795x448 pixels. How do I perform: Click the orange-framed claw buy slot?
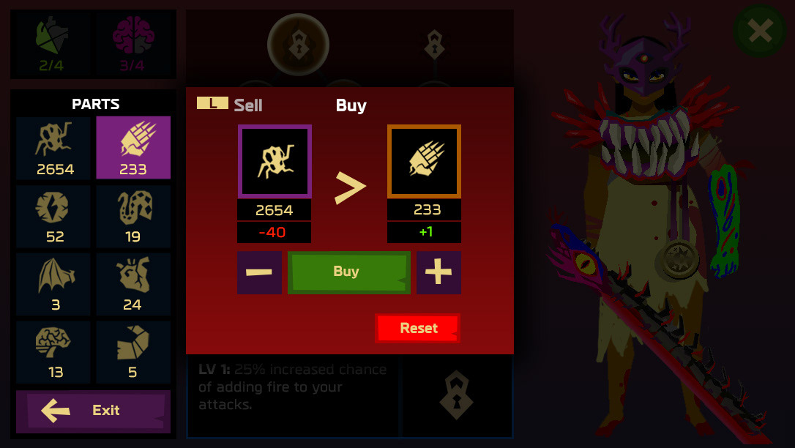tap(424, 161)
